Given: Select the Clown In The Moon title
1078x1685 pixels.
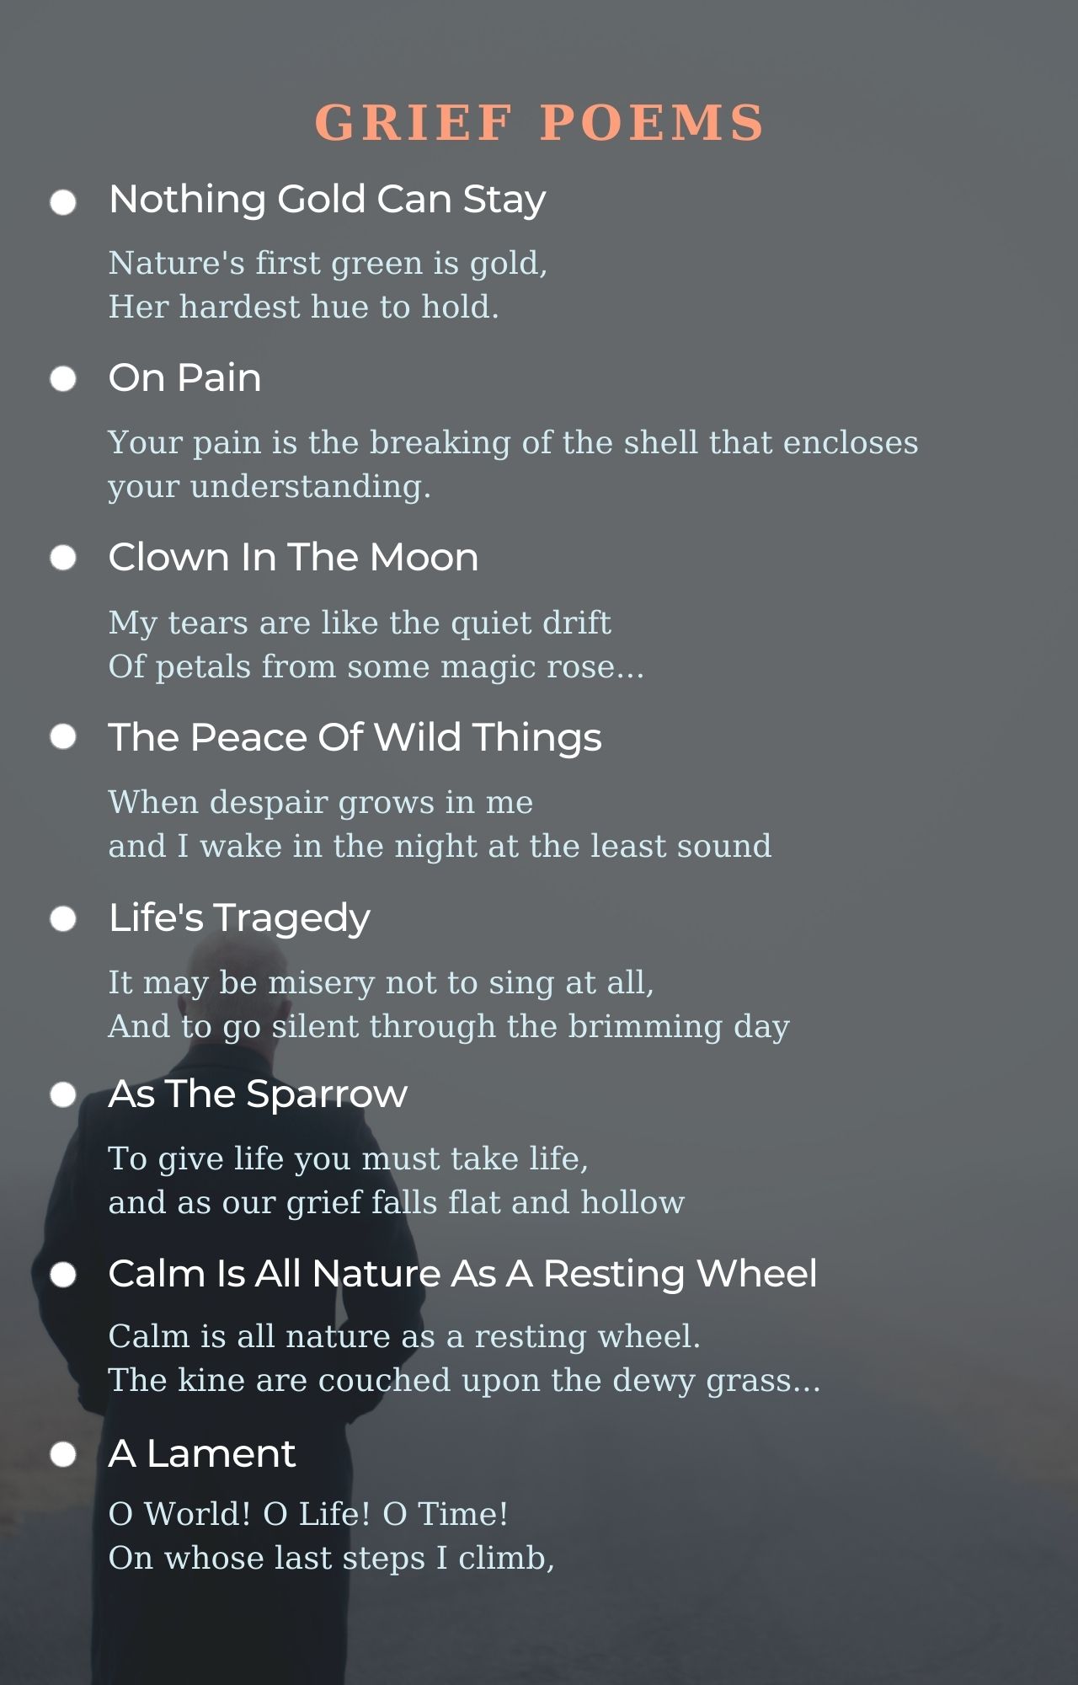Looking at the screenshot, I should [x=293, y=557].
